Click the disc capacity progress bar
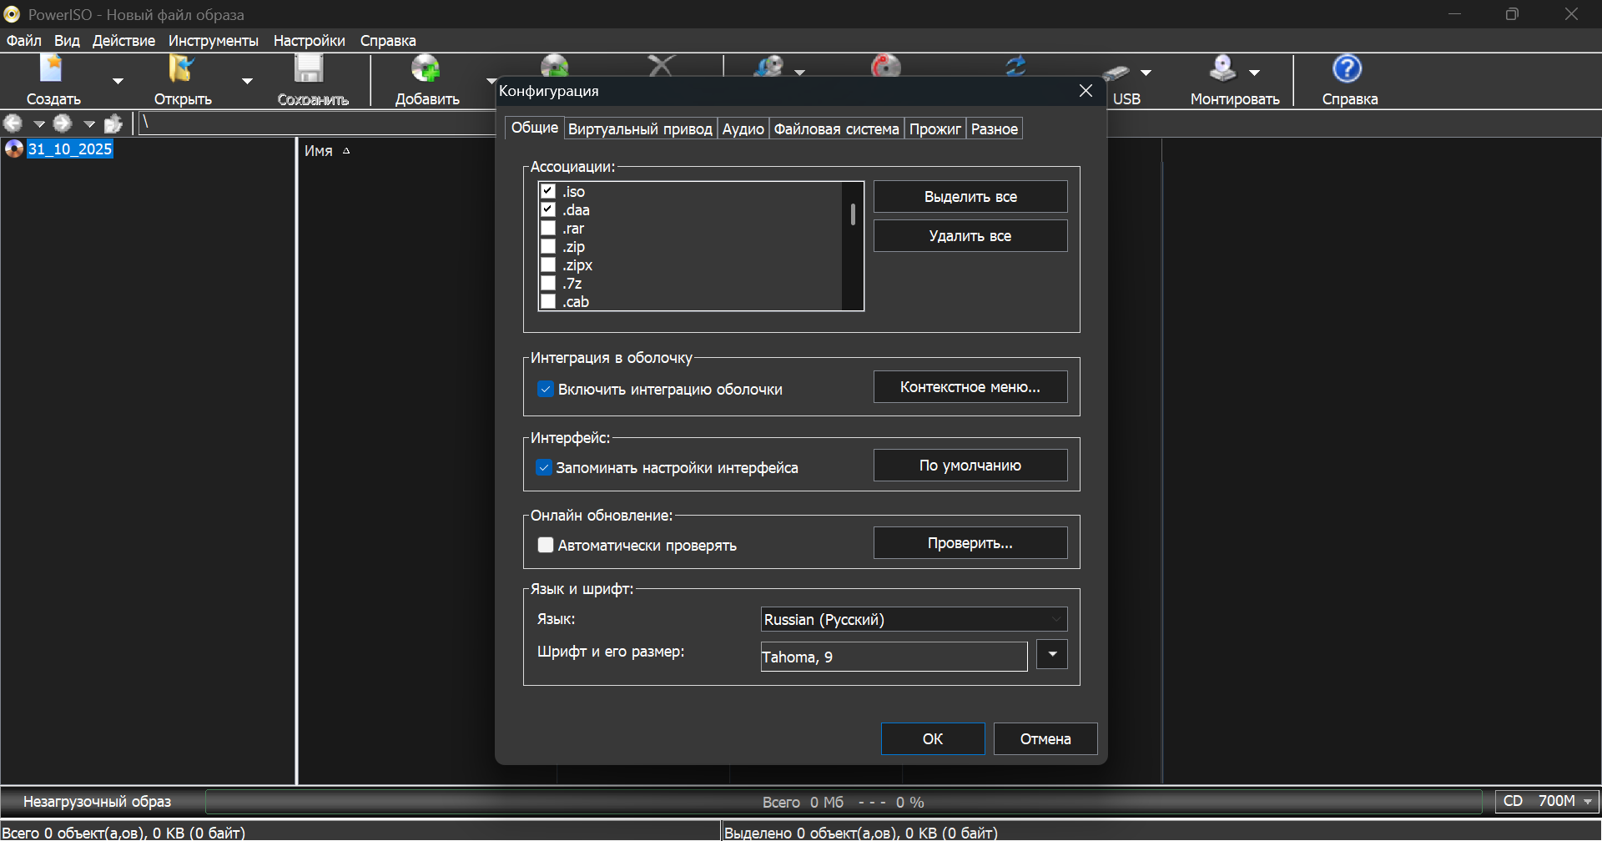Screen dimensions: 1602x841 pos(844,802)
